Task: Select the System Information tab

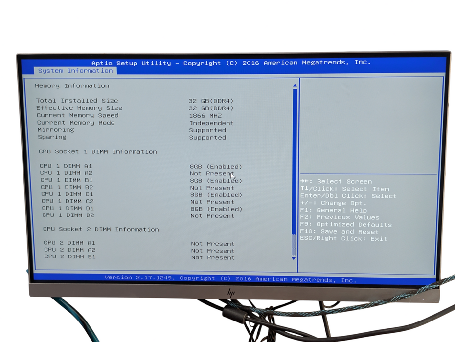Action: click(75, 71)
